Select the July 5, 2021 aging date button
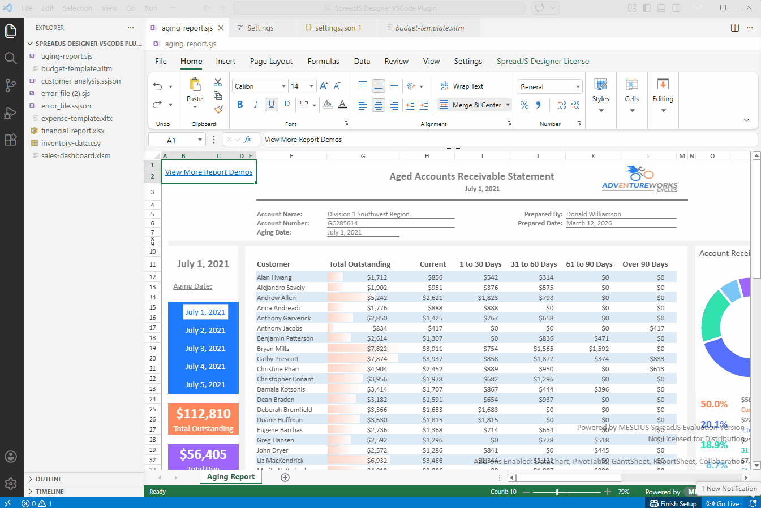The width and height of the screenshot is (761, 508). click(205, 385)
